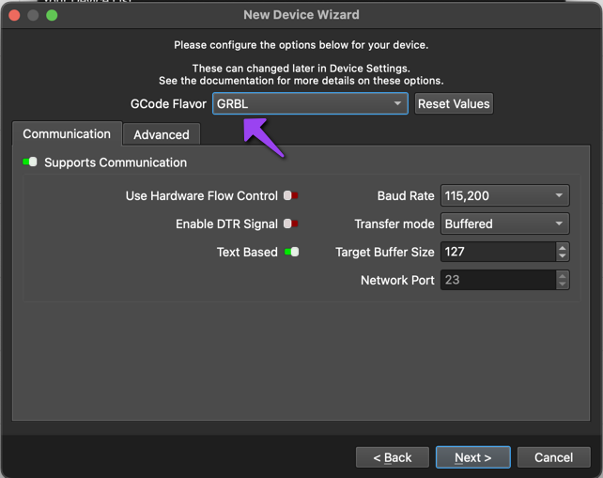Turn on Enable DTR Signal toggle
The image size is (603, 478).
tap(291, 224)
